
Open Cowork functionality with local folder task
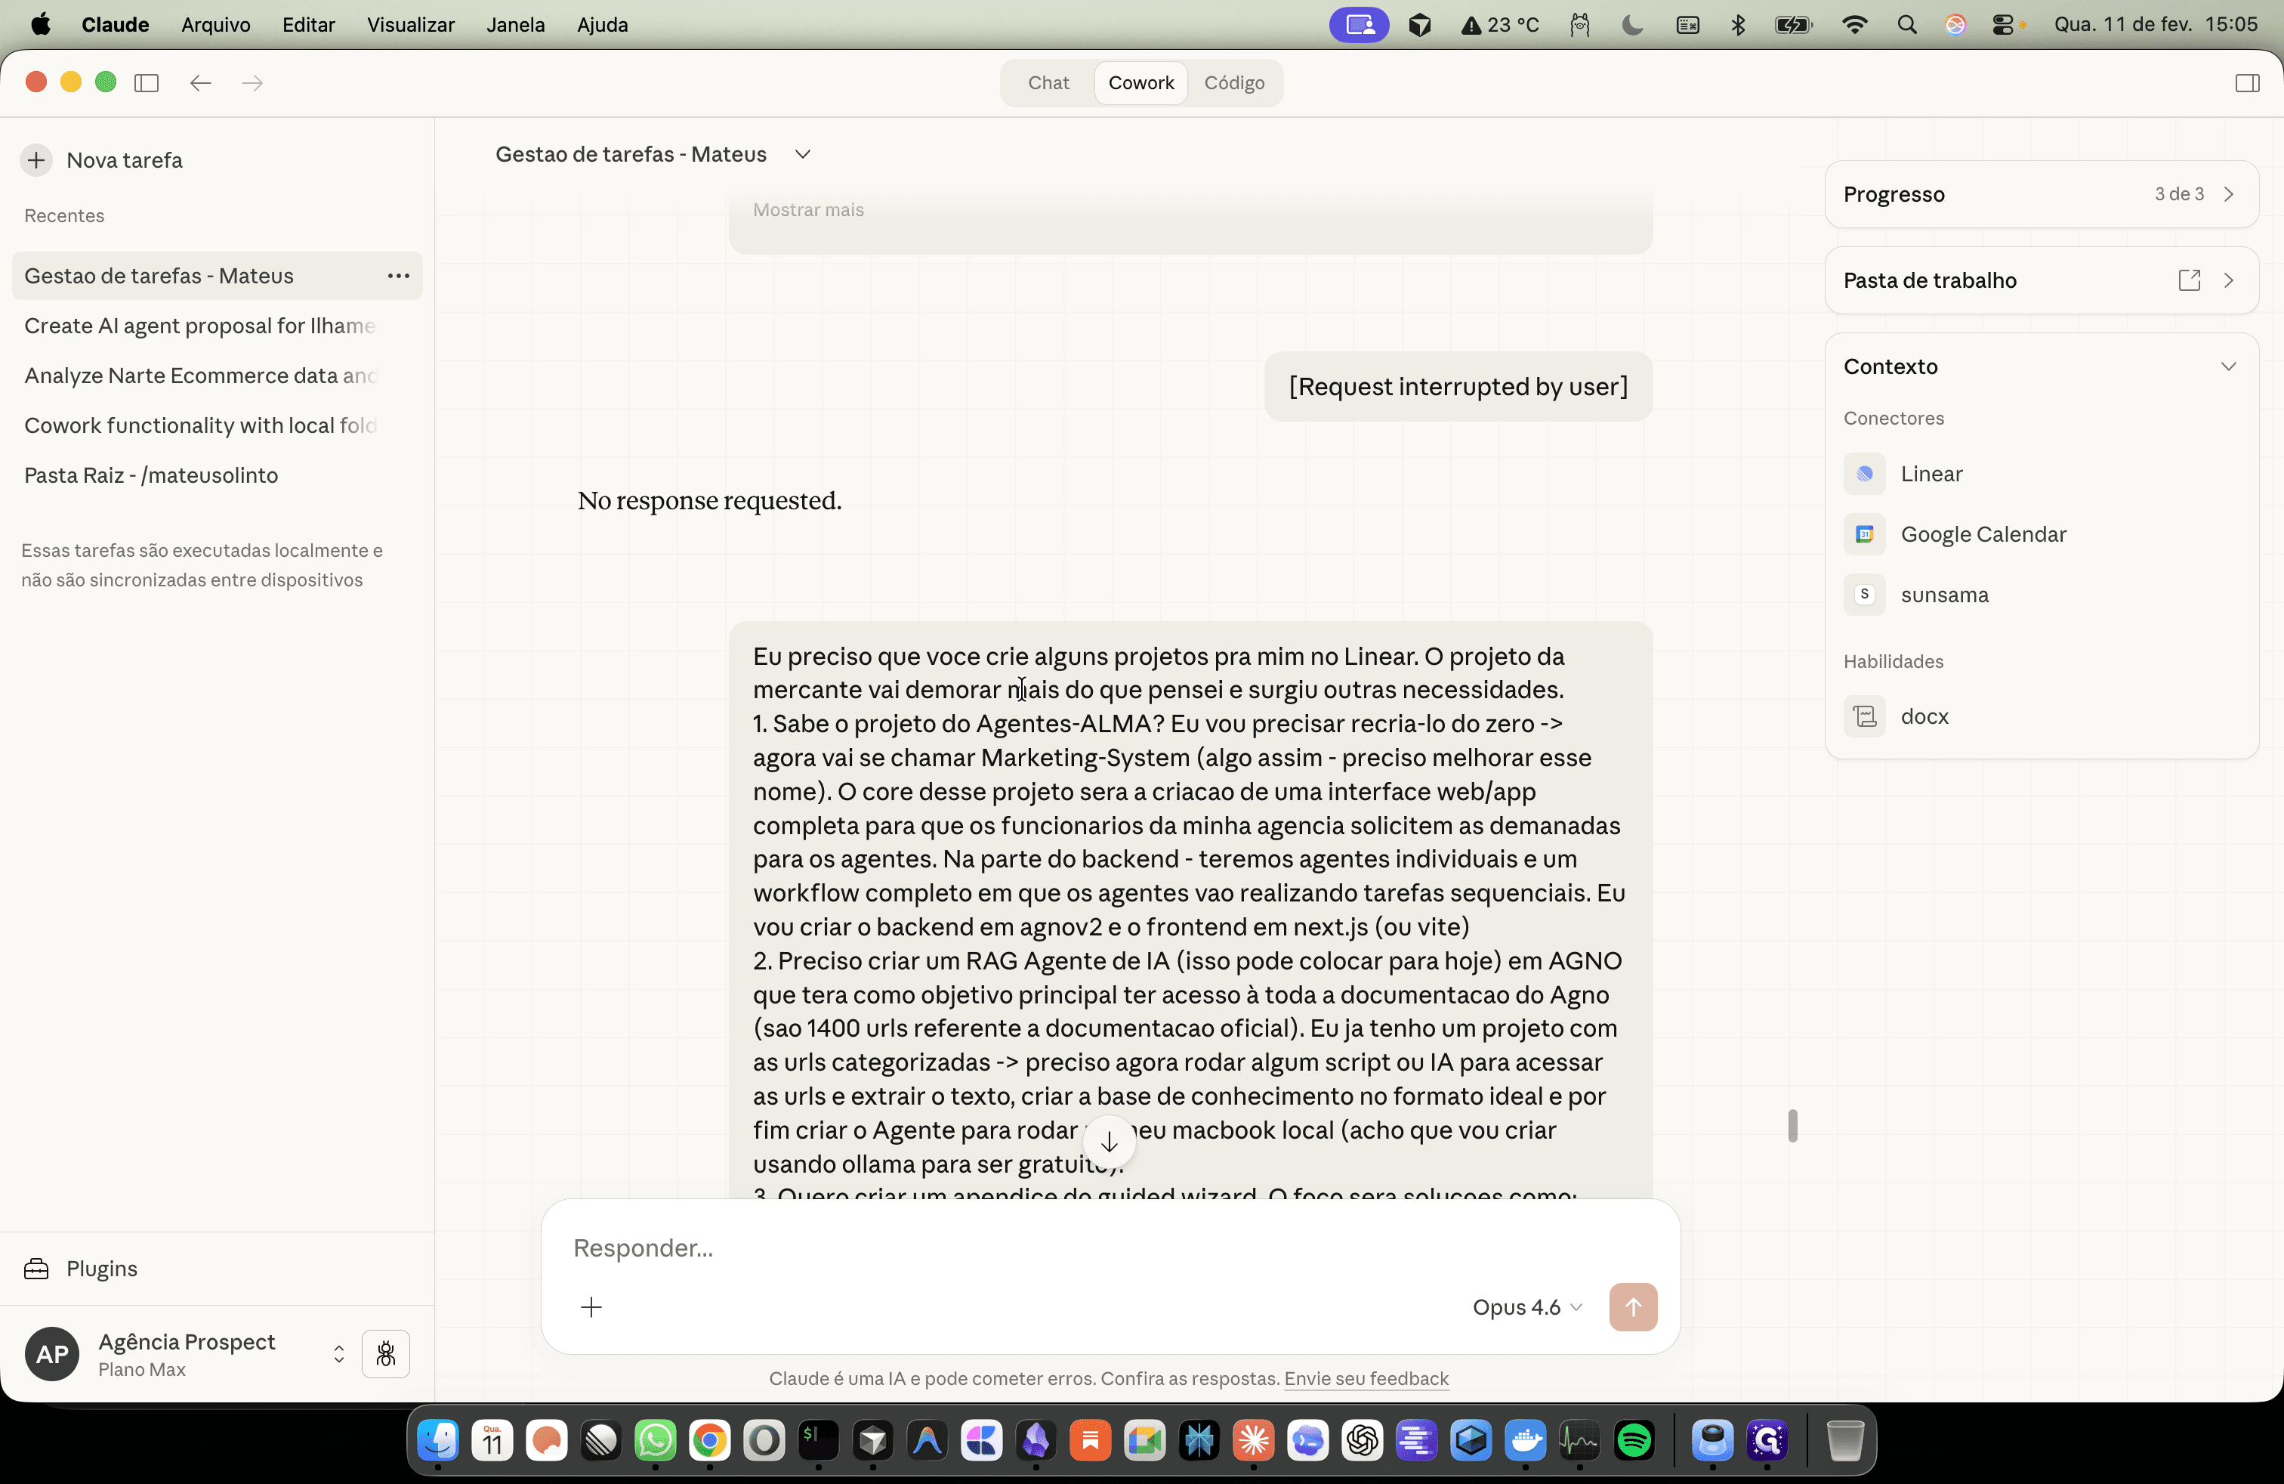[x=217, y=426]
